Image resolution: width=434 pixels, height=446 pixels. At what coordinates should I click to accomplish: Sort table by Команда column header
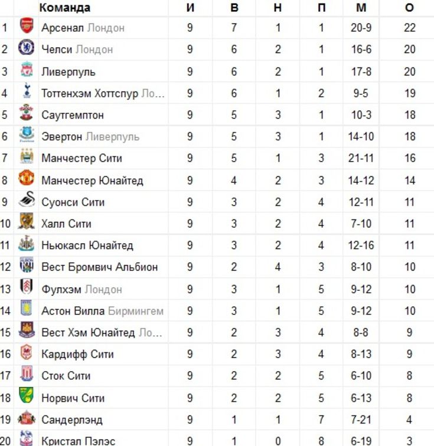(65, 8)
